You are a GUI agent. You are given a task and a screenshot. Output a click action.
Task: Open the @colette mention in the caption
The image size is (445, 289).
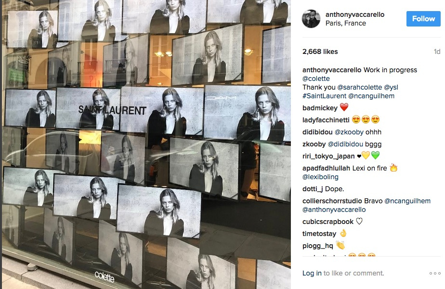(316, 79)
